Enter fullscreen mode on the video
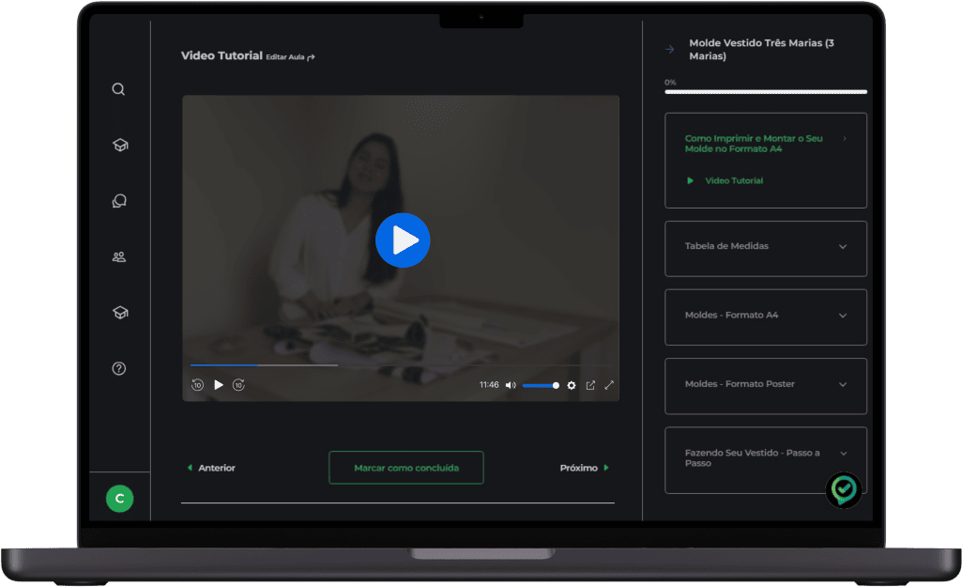The image size is (962, 587). (x=609, y=385)
